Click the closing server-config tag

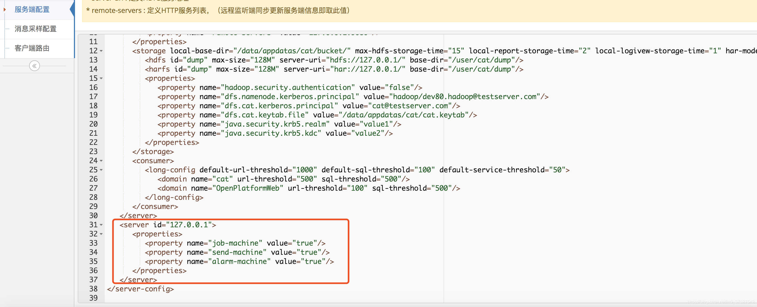(x=141, y=289)
